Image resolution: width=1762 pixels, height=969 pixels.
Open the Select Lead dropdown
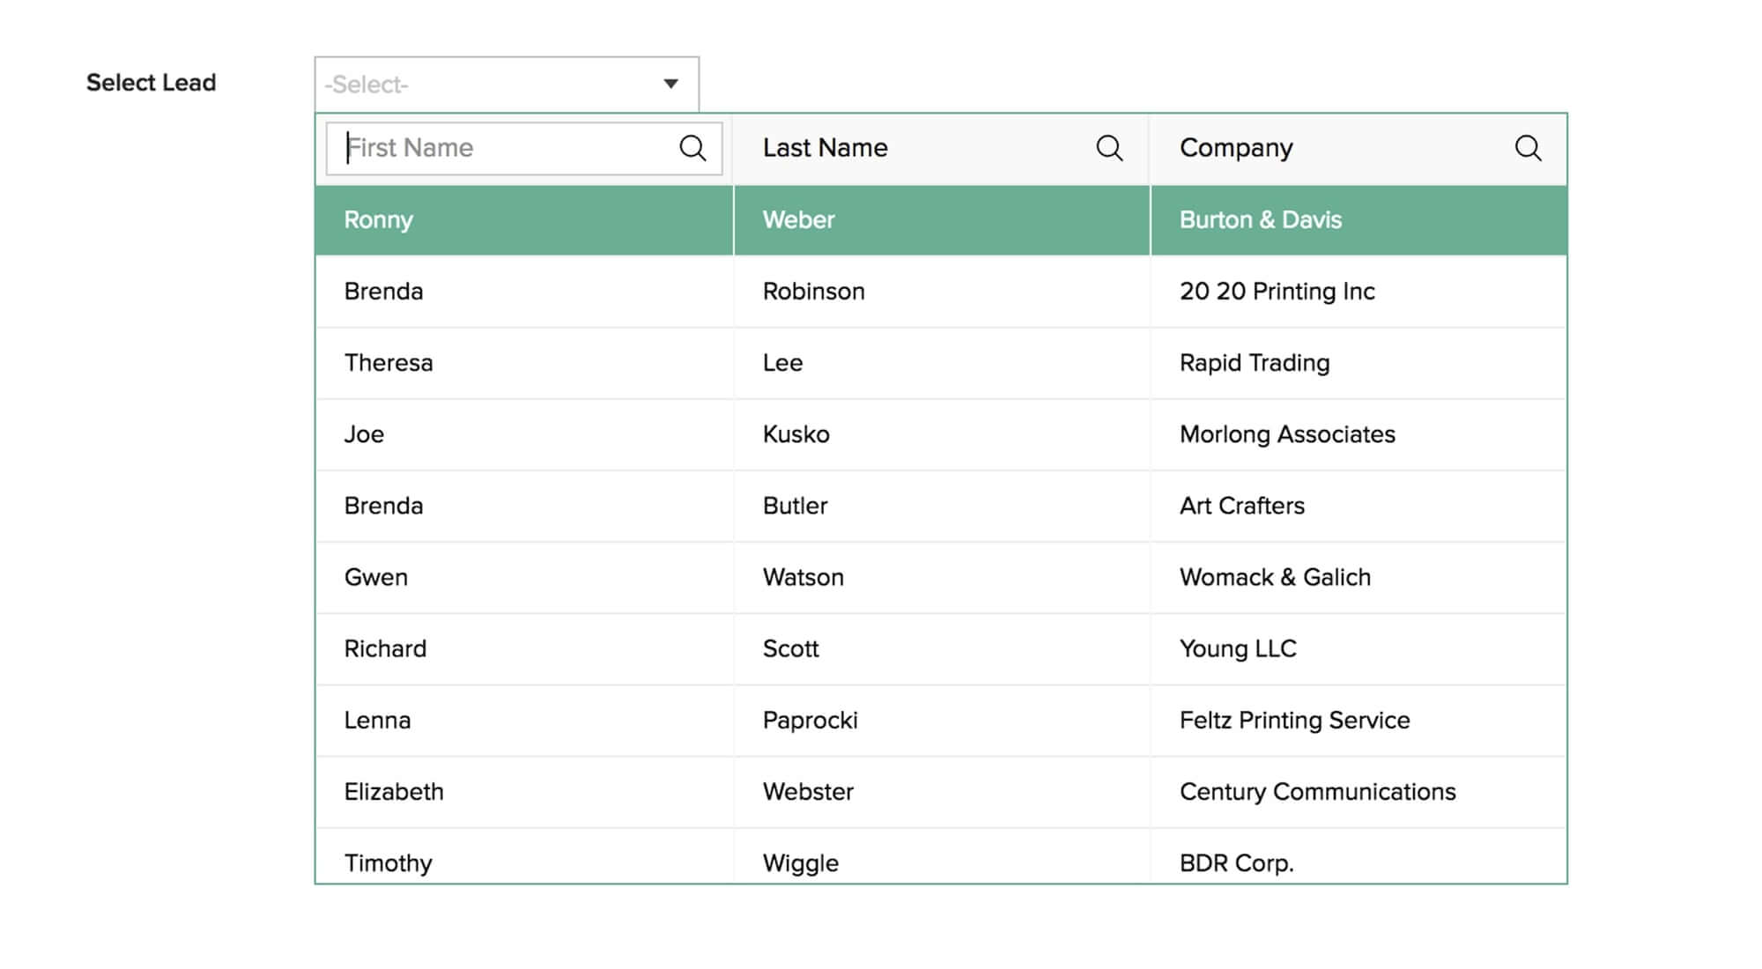[502, 82]
